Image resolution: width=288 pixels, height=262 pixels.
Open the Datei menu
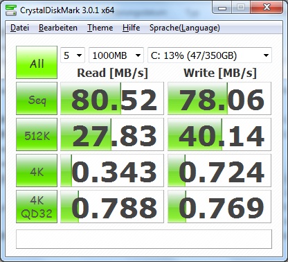(19, 28)
